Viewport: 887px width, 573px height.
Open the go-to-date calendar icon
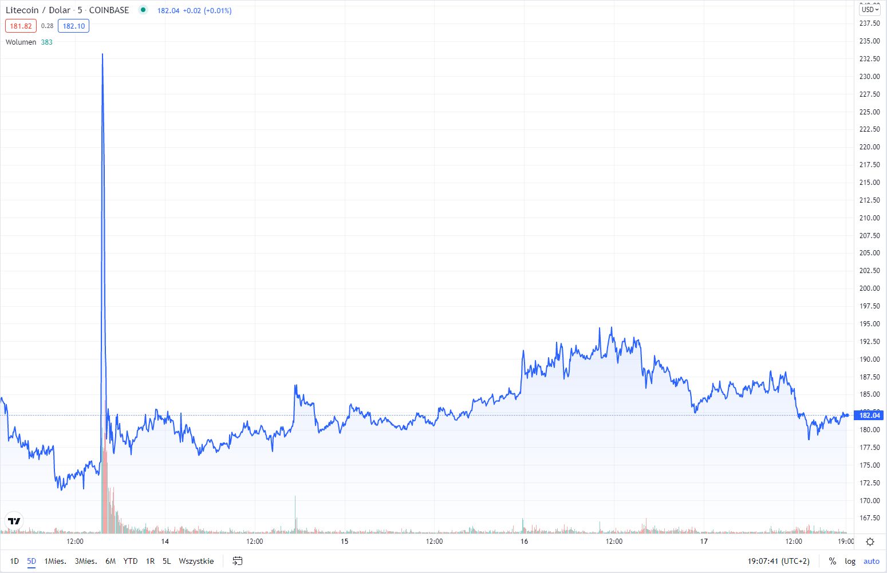tap(237, 561)
